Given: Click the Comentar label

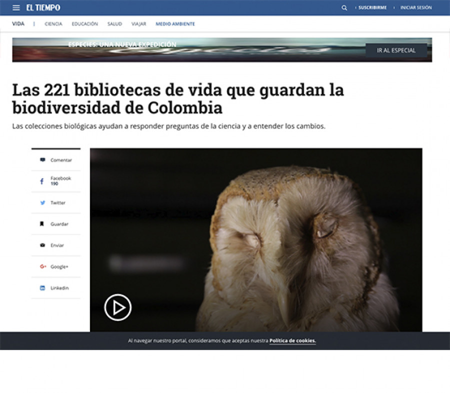Looking at the screenshot, I should (x=61, y=160).
